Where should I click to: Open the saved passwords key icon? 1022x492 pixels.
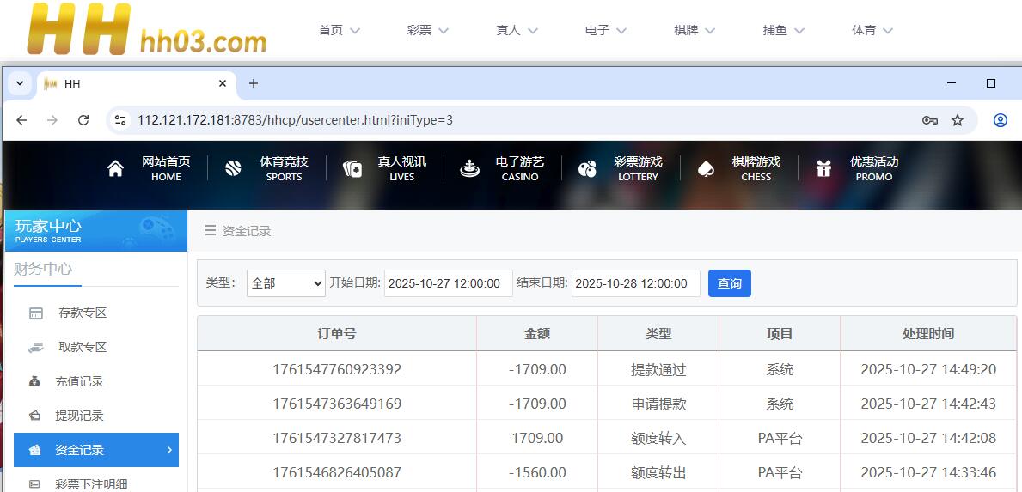coord(929,120)
